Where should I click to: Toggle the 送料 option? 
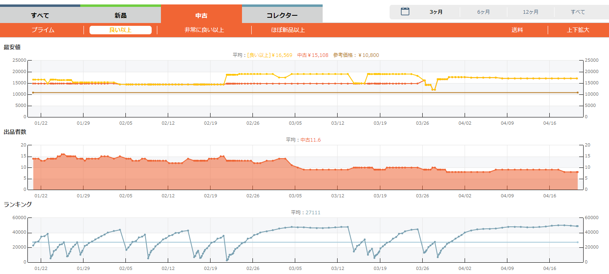point(517,30)
